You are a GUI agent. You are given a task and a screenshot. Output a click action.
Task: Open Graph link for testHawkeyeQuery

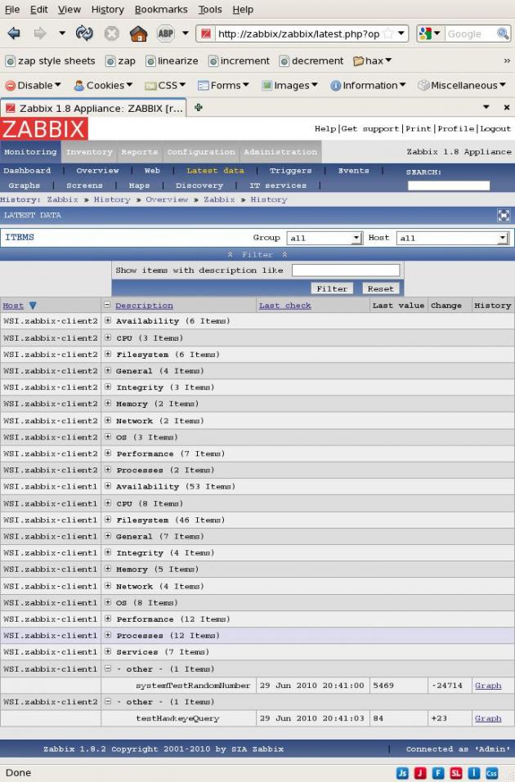pos(488,718)
